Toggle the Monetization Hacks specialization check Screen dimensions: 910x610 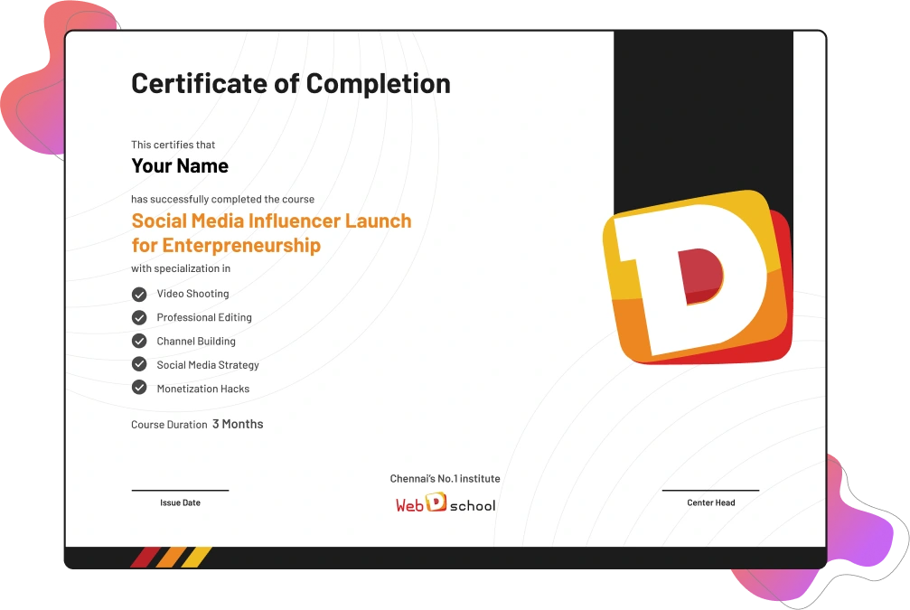click(138, 388)
